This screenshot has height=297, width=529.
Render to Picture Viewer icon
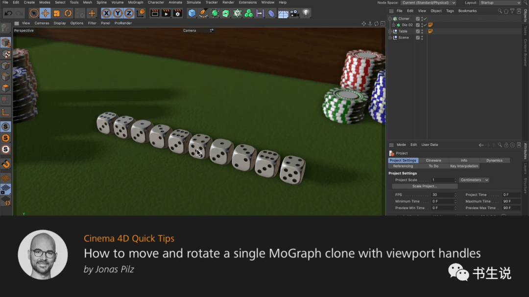point(166,13)
